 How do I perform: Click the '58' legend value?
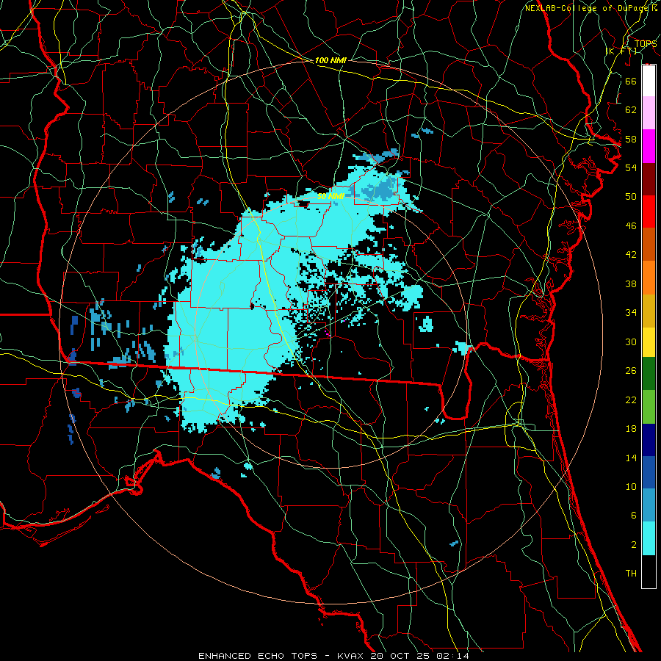[631, 139]
